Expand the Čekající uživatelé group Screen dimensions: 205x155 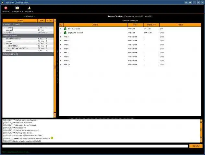tap(28, 54)
